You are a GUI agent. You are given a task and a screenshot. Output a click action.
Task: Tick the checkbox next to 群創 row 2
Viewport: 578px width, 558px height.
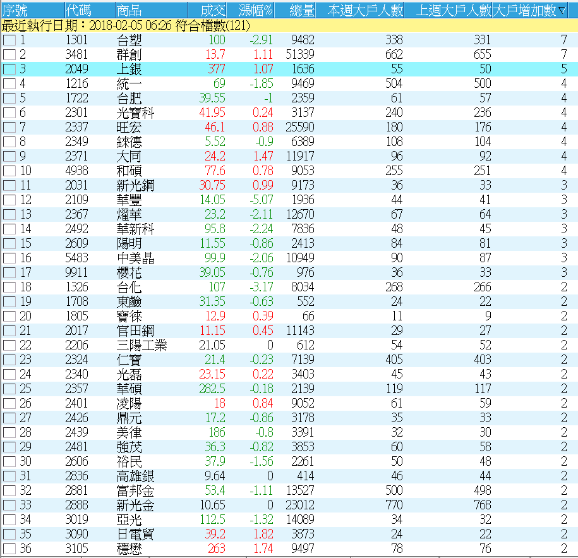[9, 55]
